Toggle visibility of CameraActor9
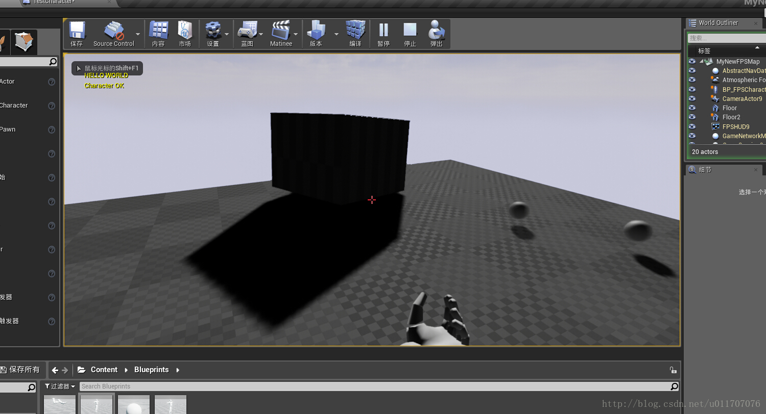The height and width of the screenshot is (414, 766). coord(692,98)
